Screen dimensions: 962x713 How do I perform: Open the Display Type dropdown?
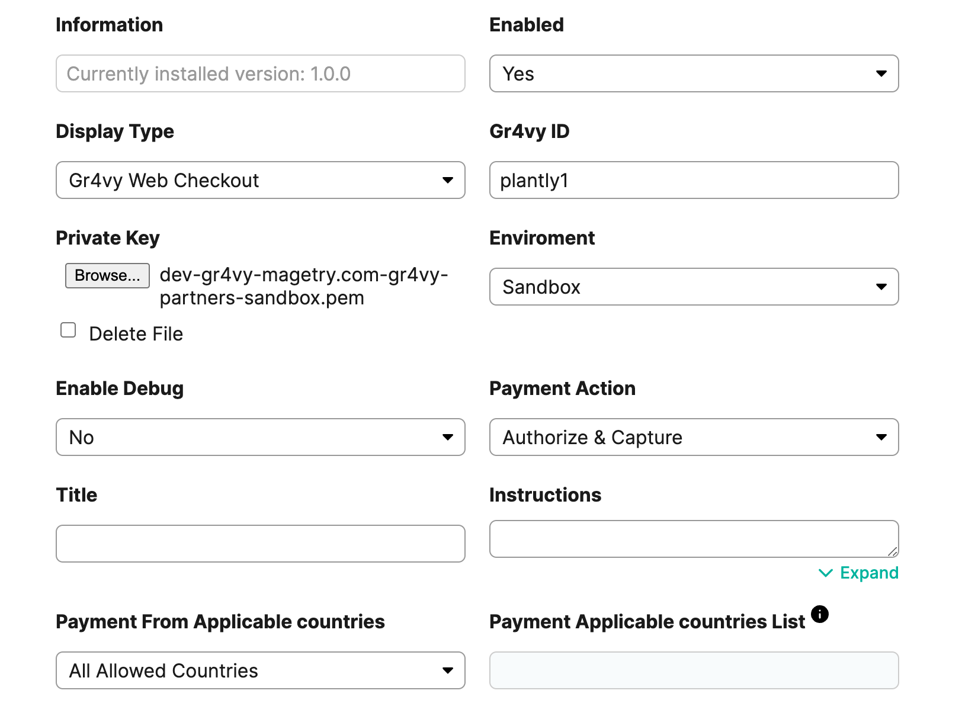pyautogui.click(x=261, y=180)
